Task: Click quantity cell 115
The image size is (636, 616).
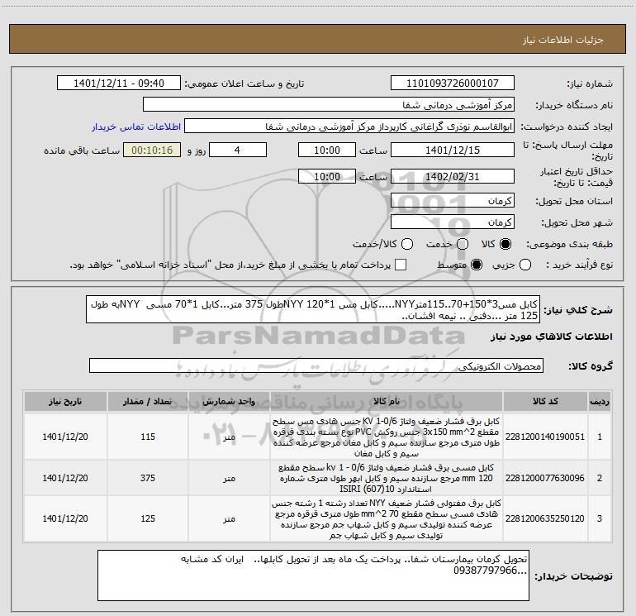Action: (x=148, y=437)
